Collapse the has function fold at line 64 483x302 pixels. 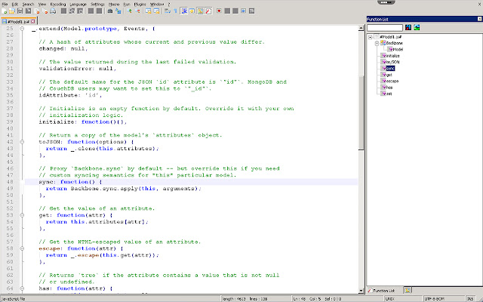point(22,288)
